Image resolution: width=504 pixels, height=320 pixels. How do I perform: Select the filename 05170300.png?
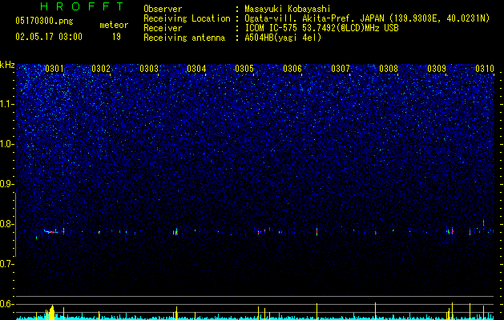pyautogui.click(x=44, y=22)
